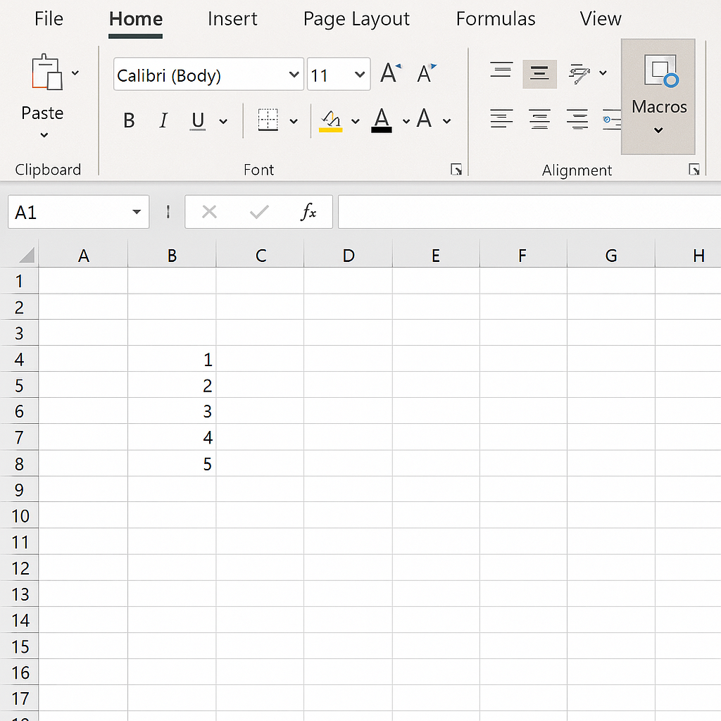Image resolution: width=721 pixels, height=721 pixels.
Task: Open the Paste options arrow beside clipboard
Action: pyautogui.click(x=75, y=73)
